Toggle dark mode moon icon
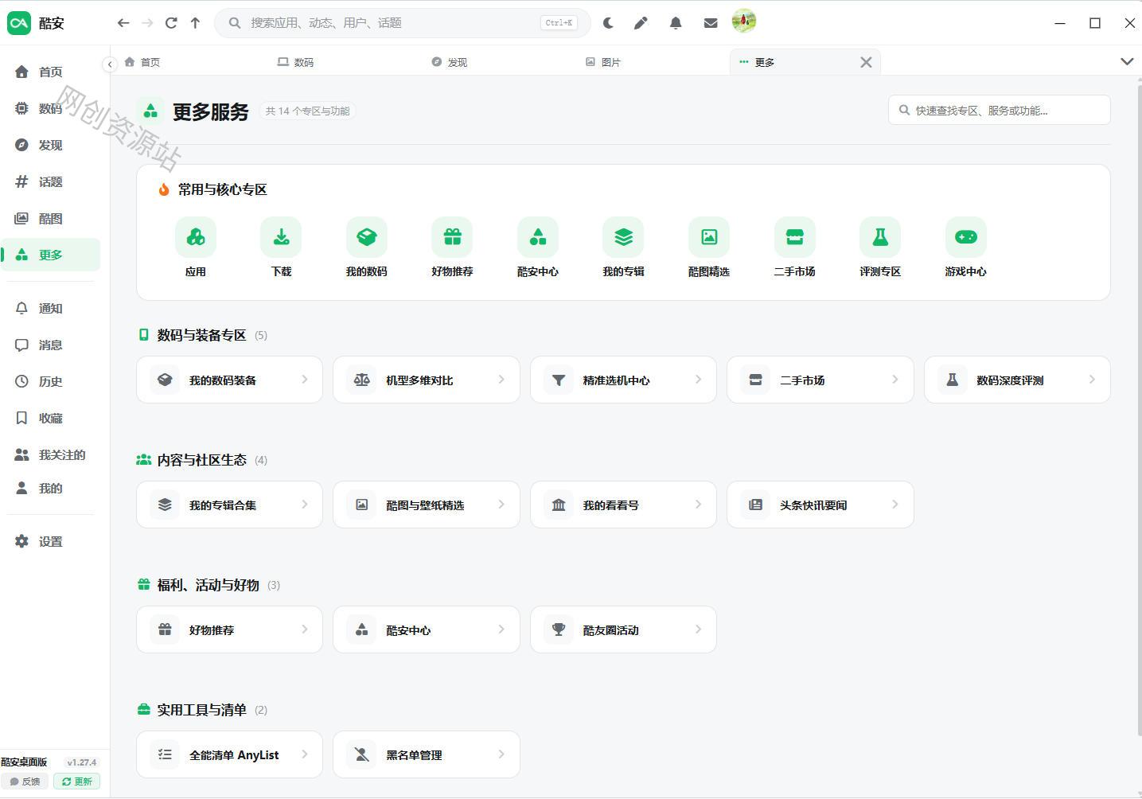This screenshot has height=799, width=1142. (x=608, y=23)
